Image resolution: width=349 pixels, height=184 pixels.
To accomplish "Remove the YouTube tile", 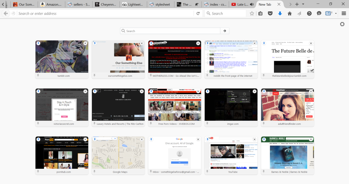I will click(x=255, y=139).
